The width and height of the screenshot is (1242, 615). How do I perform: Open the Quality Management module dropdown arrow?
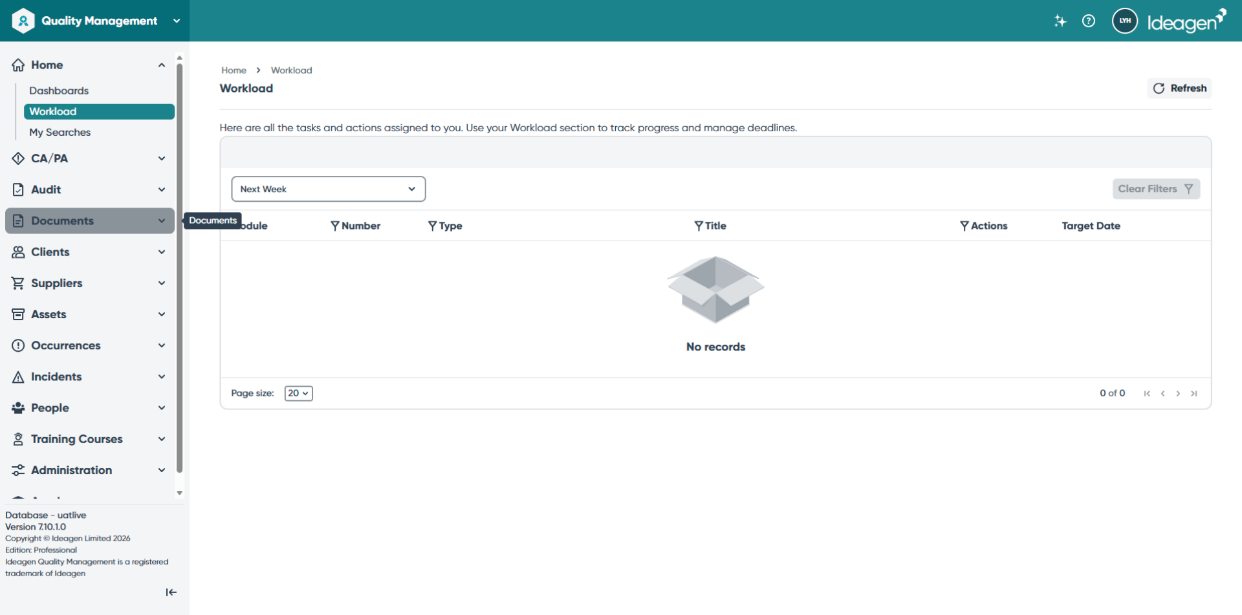pos(177,21)
